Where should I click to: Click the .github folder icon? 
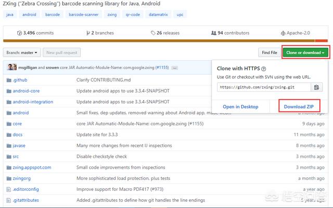pyautogui.click(x=9, y=80)
